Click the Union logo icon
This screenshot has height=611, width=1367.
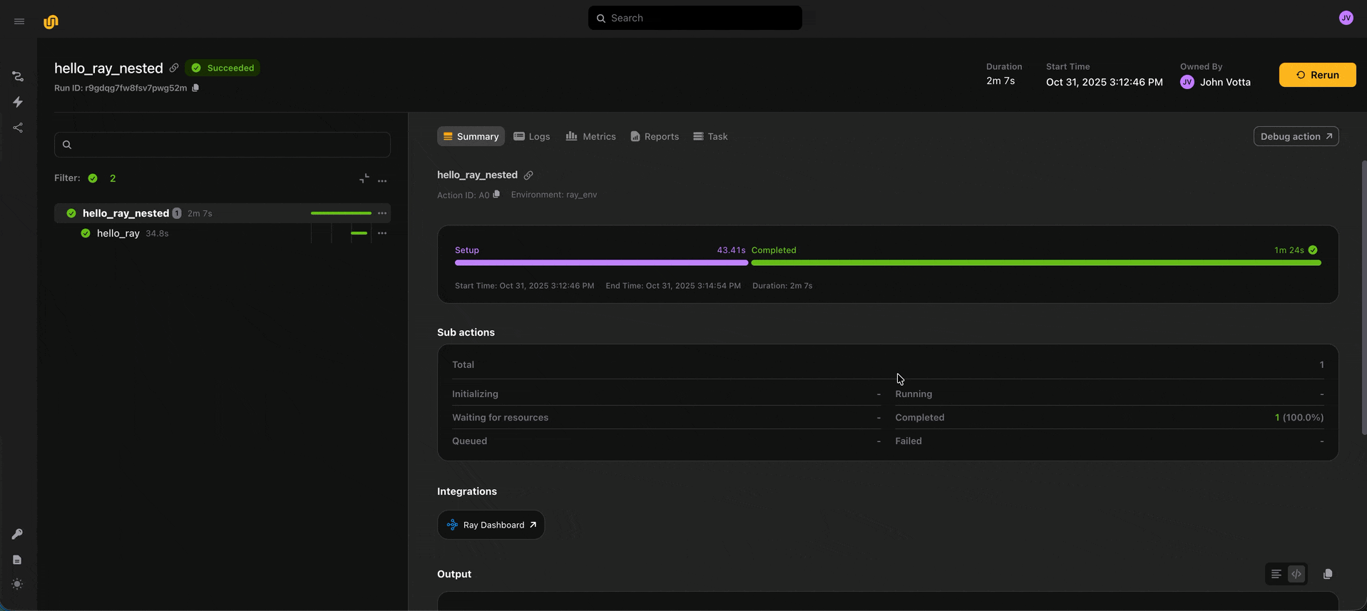click(51, 21)
